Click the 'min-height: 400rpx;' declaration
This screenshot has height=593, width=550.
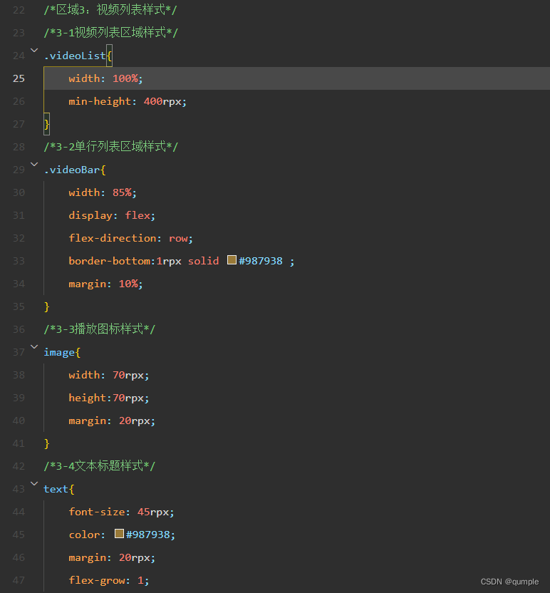128,101
